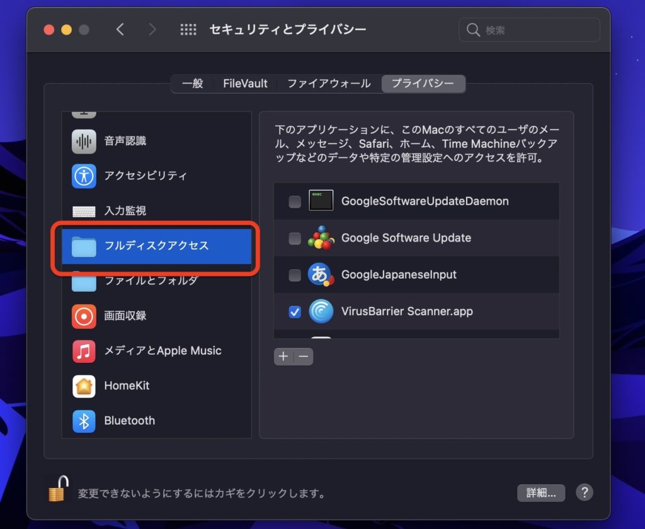645x529 pixels.
Task: Click the 検索 search field
Action: pyautogui.click(x=529, y=30)
